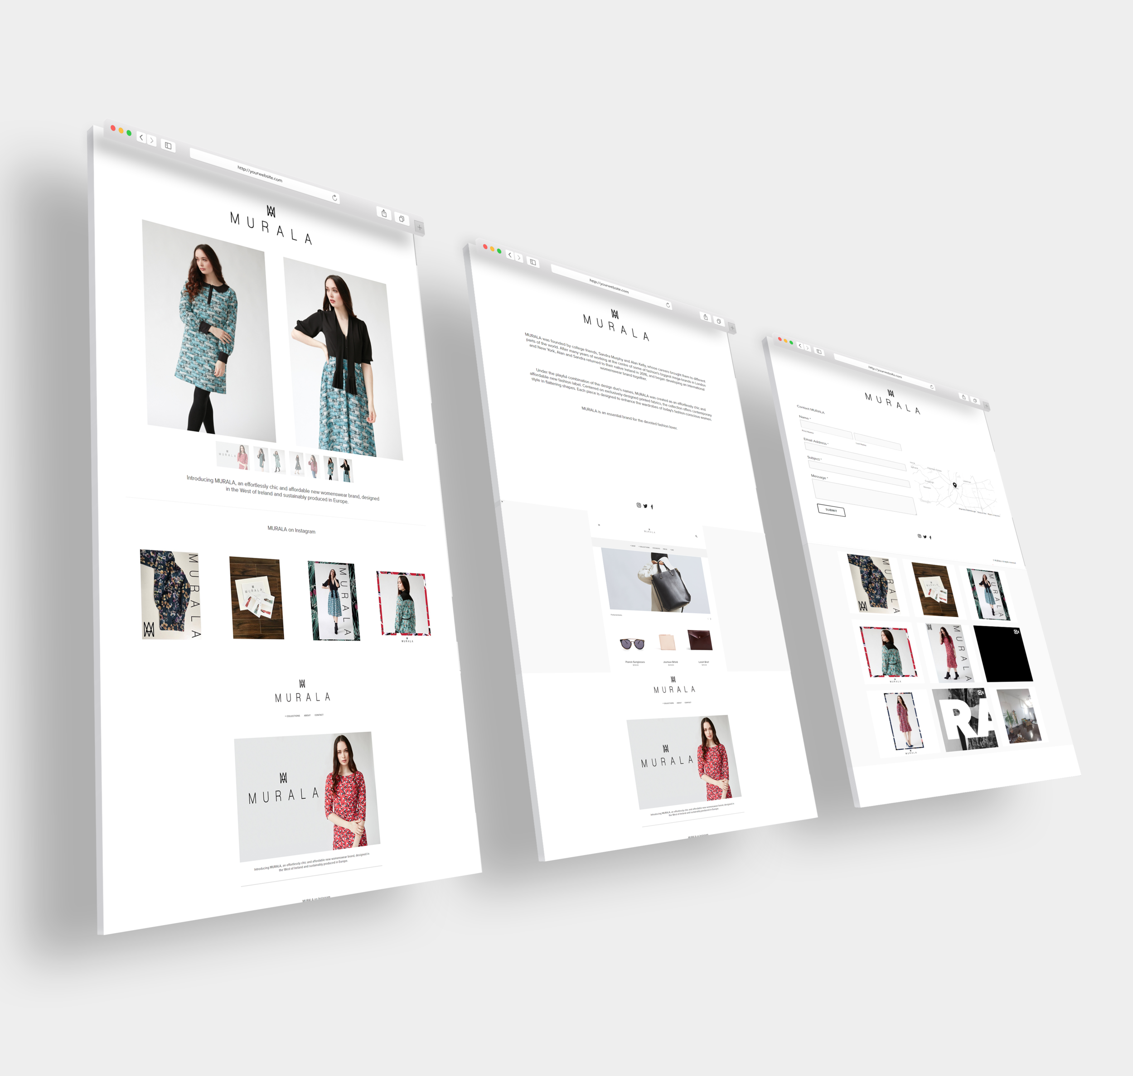This screenshot has width=1133, height=1076.
Task: Open the black video Instagram post in the right window
Action: (1003, 654)
